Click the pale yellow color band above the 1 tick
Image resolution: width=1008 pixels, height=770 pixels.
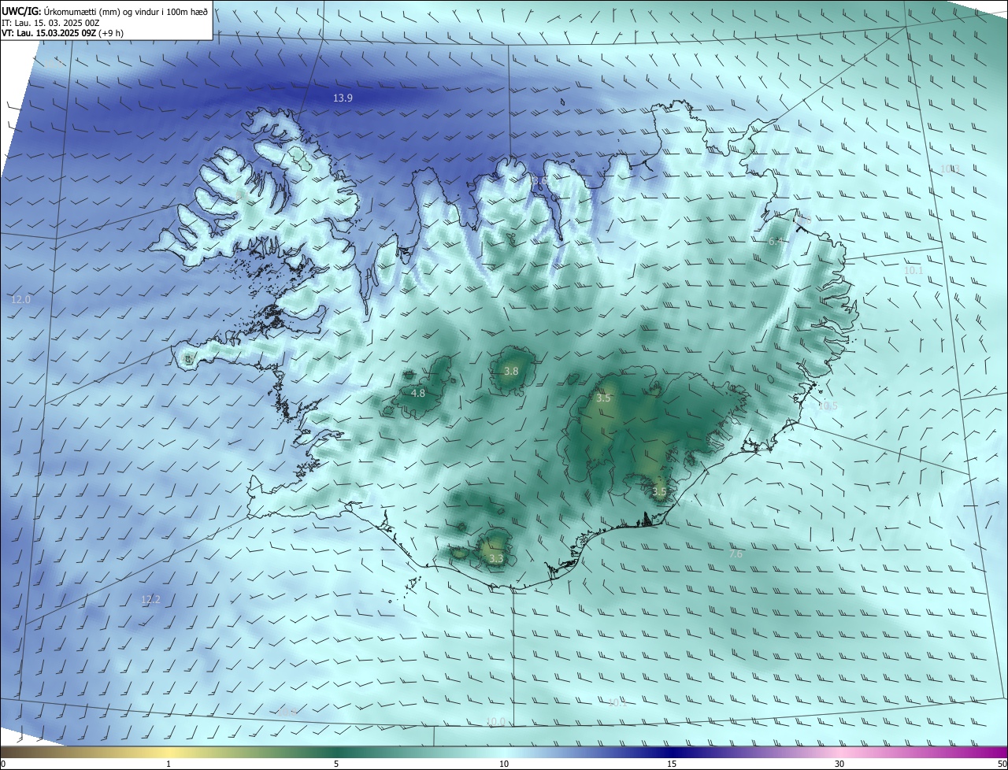(x=169, y=752)
